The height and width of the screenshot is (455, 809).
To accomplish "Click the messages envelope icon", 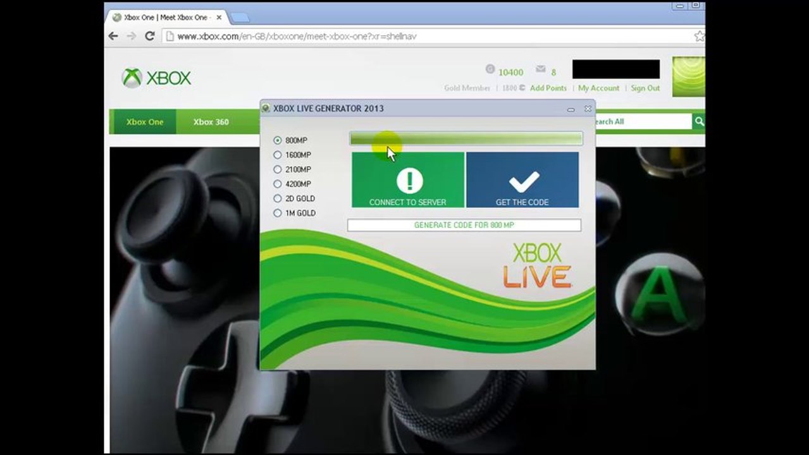I will point(540,69).
